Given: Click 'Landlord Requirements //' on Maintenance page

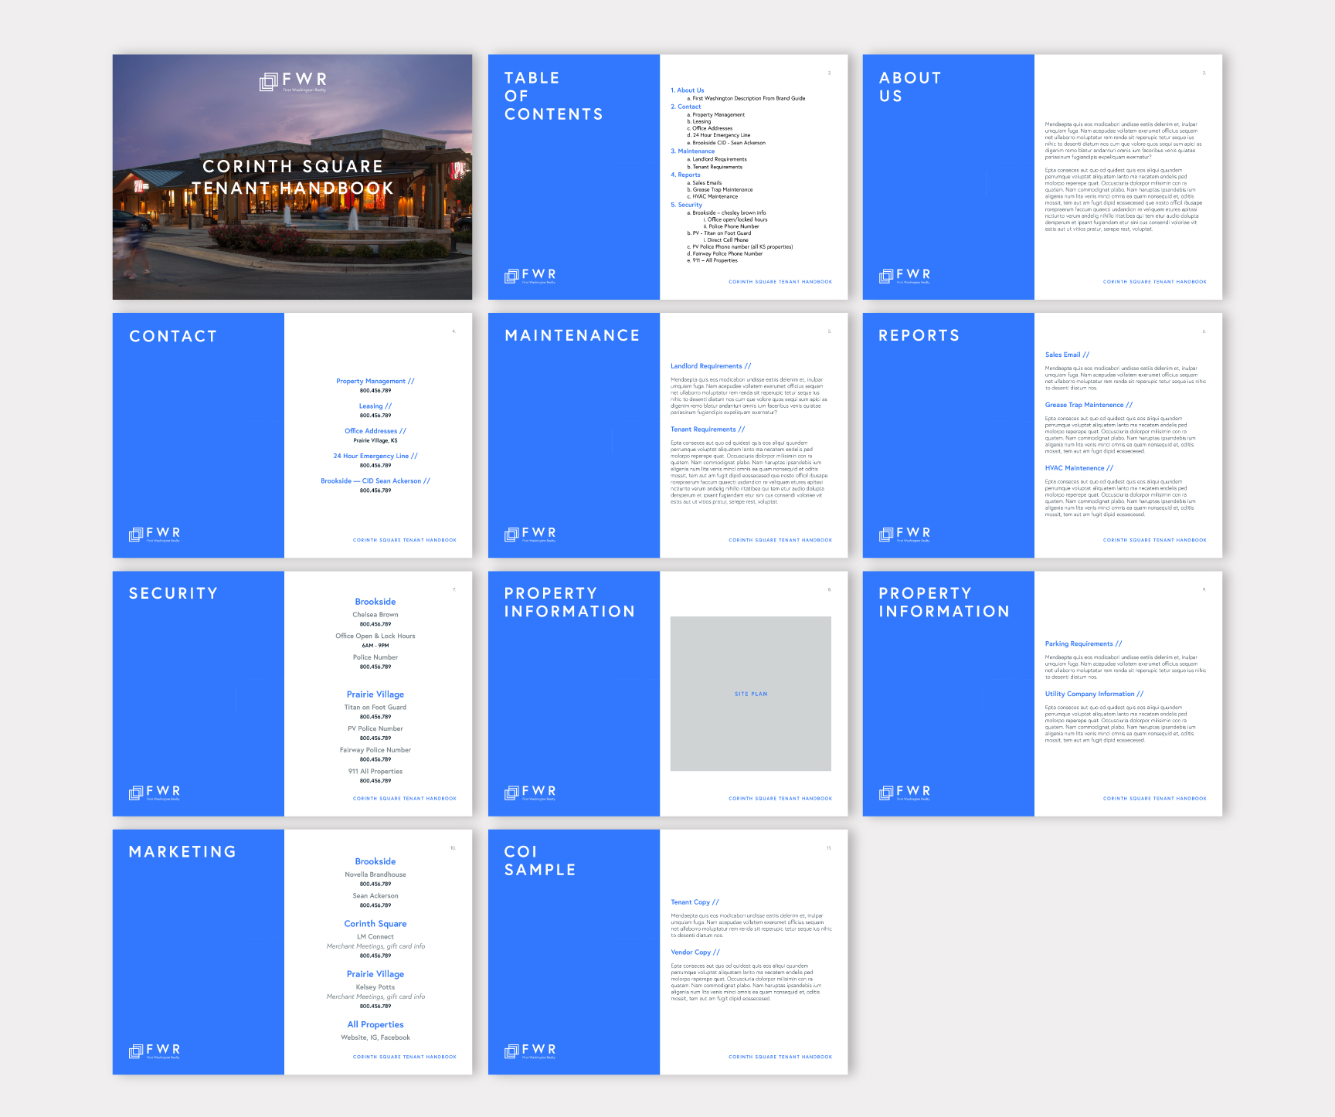Looking at the screenshot, I should click(x=711, y=366).
